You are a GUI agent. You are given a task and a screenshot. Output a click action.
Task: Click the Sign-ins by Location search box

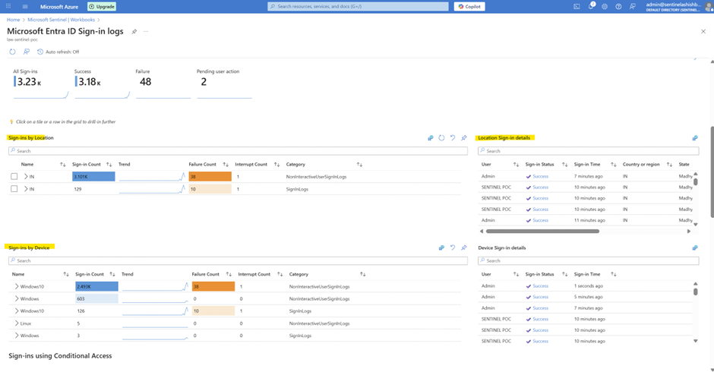(x=238, y=151)
